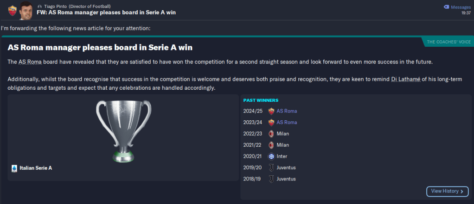Screen dimensions: 474x204
Task: Click the 2023/24 AS Roma crest icon
Action: pos(271,123)
